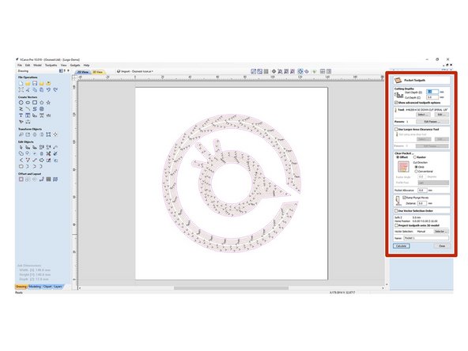The image size is (468, 351).
Task: Create a new file
Action: point(21,84)
